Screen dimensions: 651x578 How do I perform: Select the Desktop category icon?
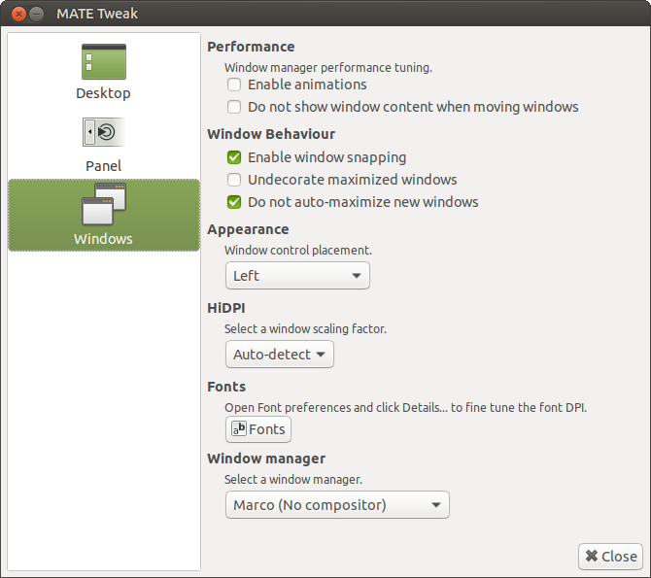pyautogui.click(x=104, y=61)
